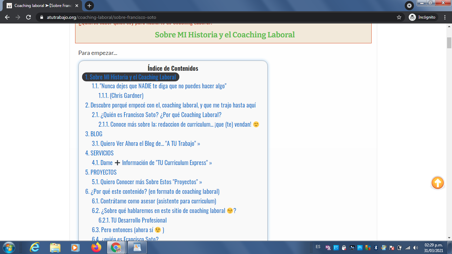The image size is (452, 254).
Task: Open a new browser tab
Action: coord(89,6)
